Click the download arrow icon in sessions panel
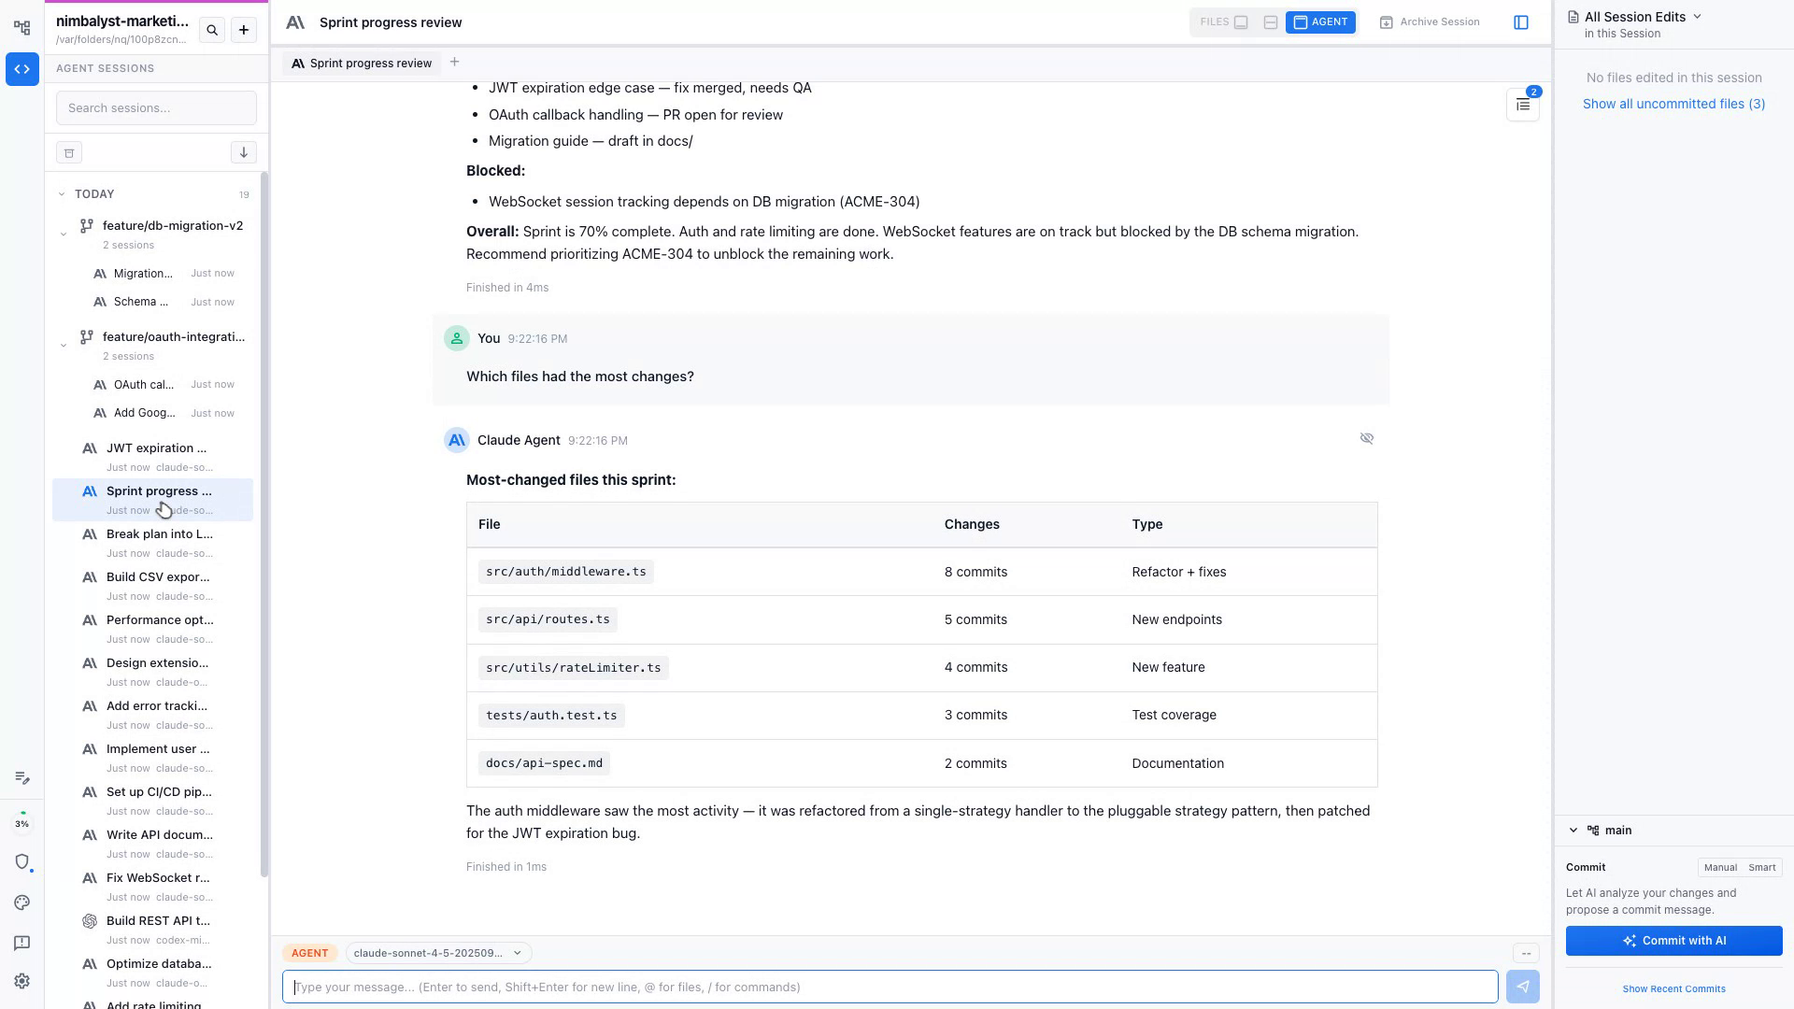 click(x=243, y=152)
